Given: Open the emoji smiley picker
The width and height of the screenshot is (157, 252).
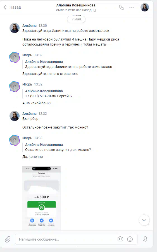Looking at the screenshot, I should 130,239.
